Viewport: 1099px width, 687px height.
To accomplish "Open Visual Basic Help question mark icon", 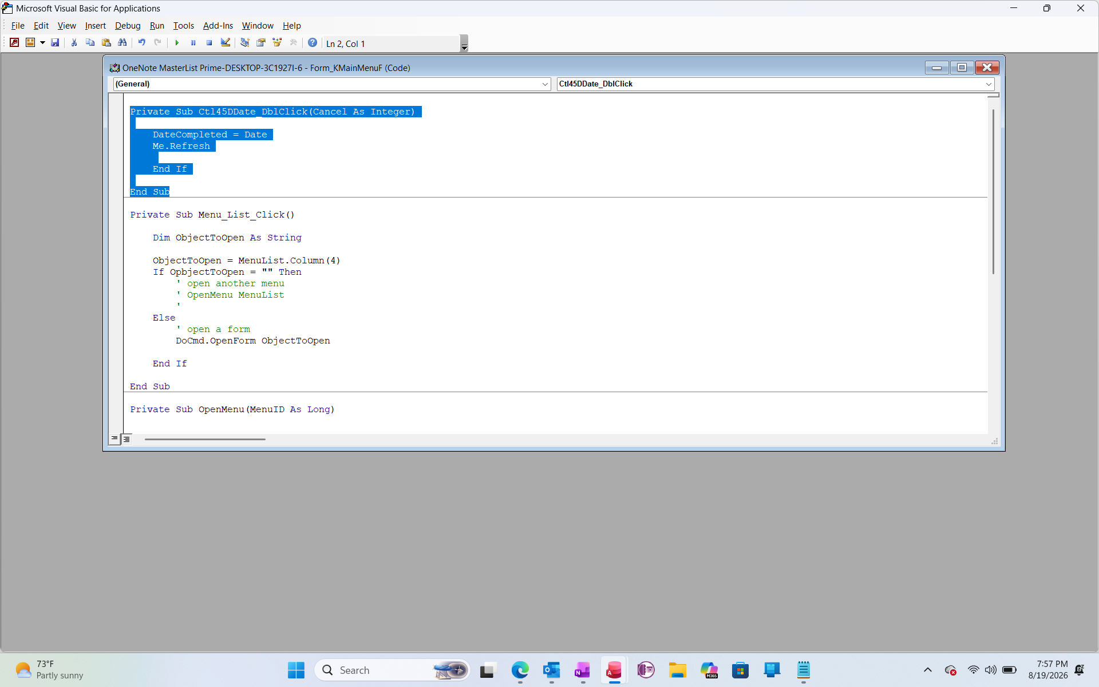I will pos(313,43).
